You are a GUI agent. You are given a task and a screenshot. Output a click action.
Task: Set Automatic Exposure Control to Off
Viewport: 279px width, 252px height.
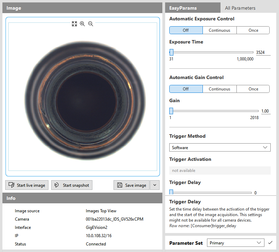tap(186, 30)
